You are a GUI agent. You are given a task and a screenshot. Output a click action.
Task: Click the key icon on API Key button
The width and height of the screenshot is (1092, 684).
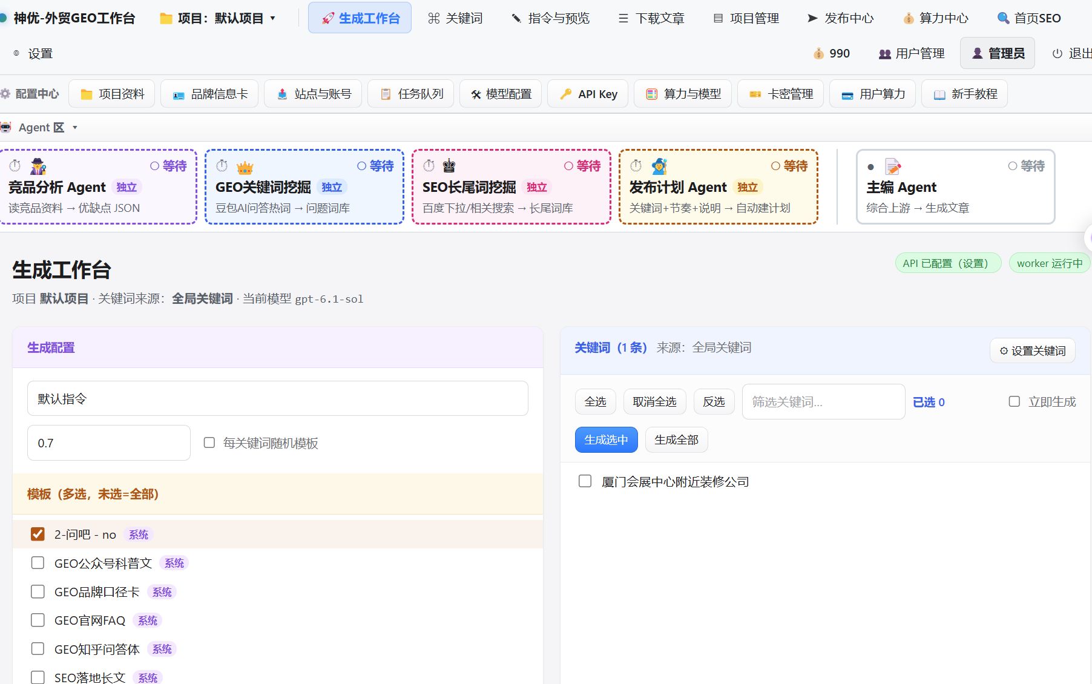click(565, 94)
